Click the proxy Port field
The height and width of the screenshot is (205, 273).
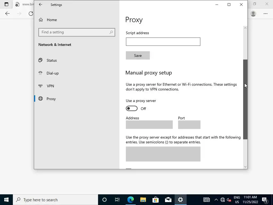point(189,125)
